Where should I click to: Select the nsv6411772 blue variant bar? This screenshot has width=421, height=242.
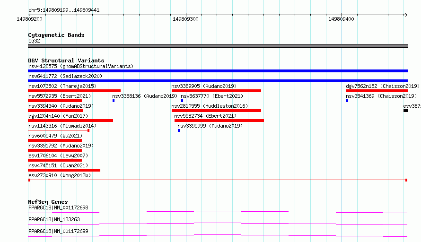(218, 81)
